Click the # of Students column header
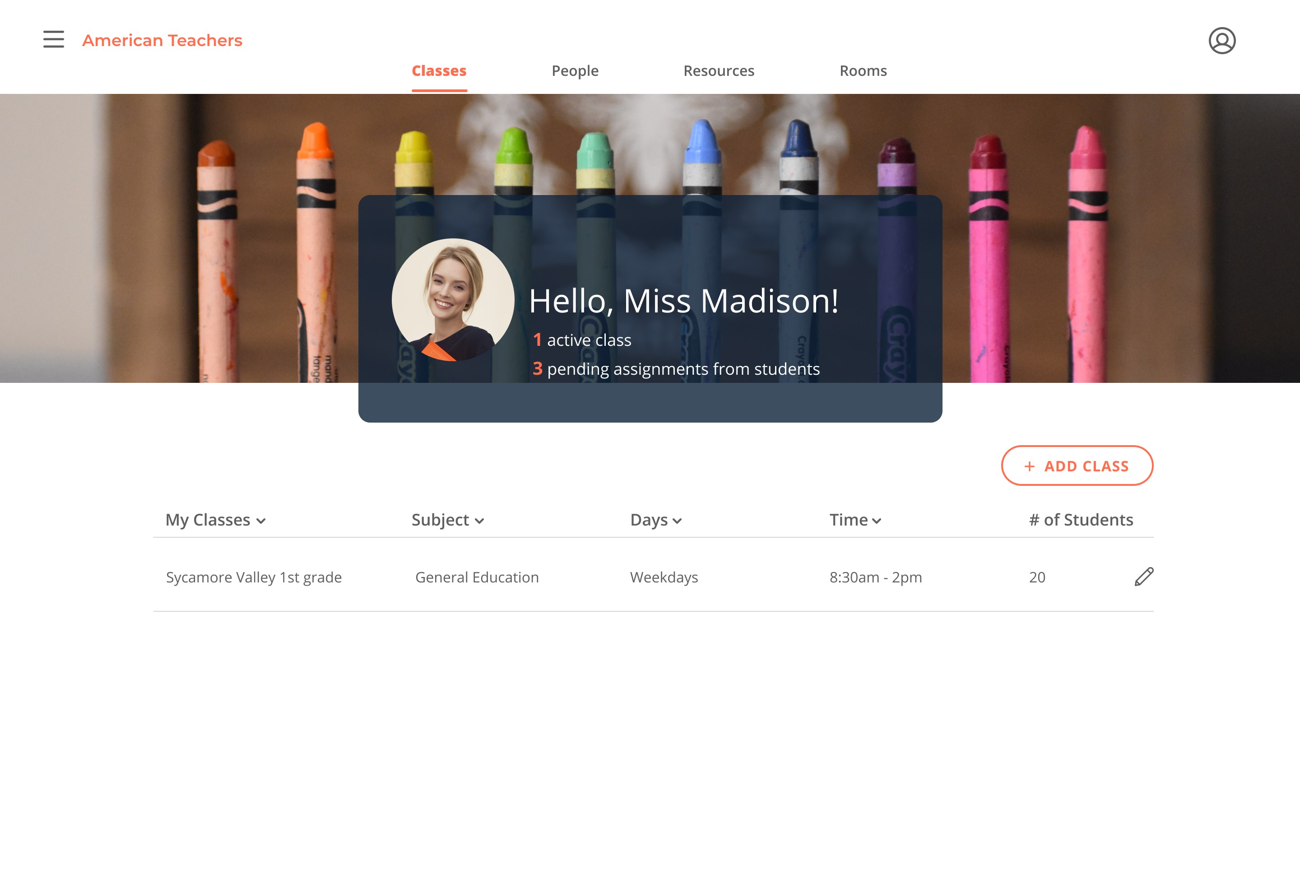Viewport: 1300px width, 875px height. [x=1081, y=520]
